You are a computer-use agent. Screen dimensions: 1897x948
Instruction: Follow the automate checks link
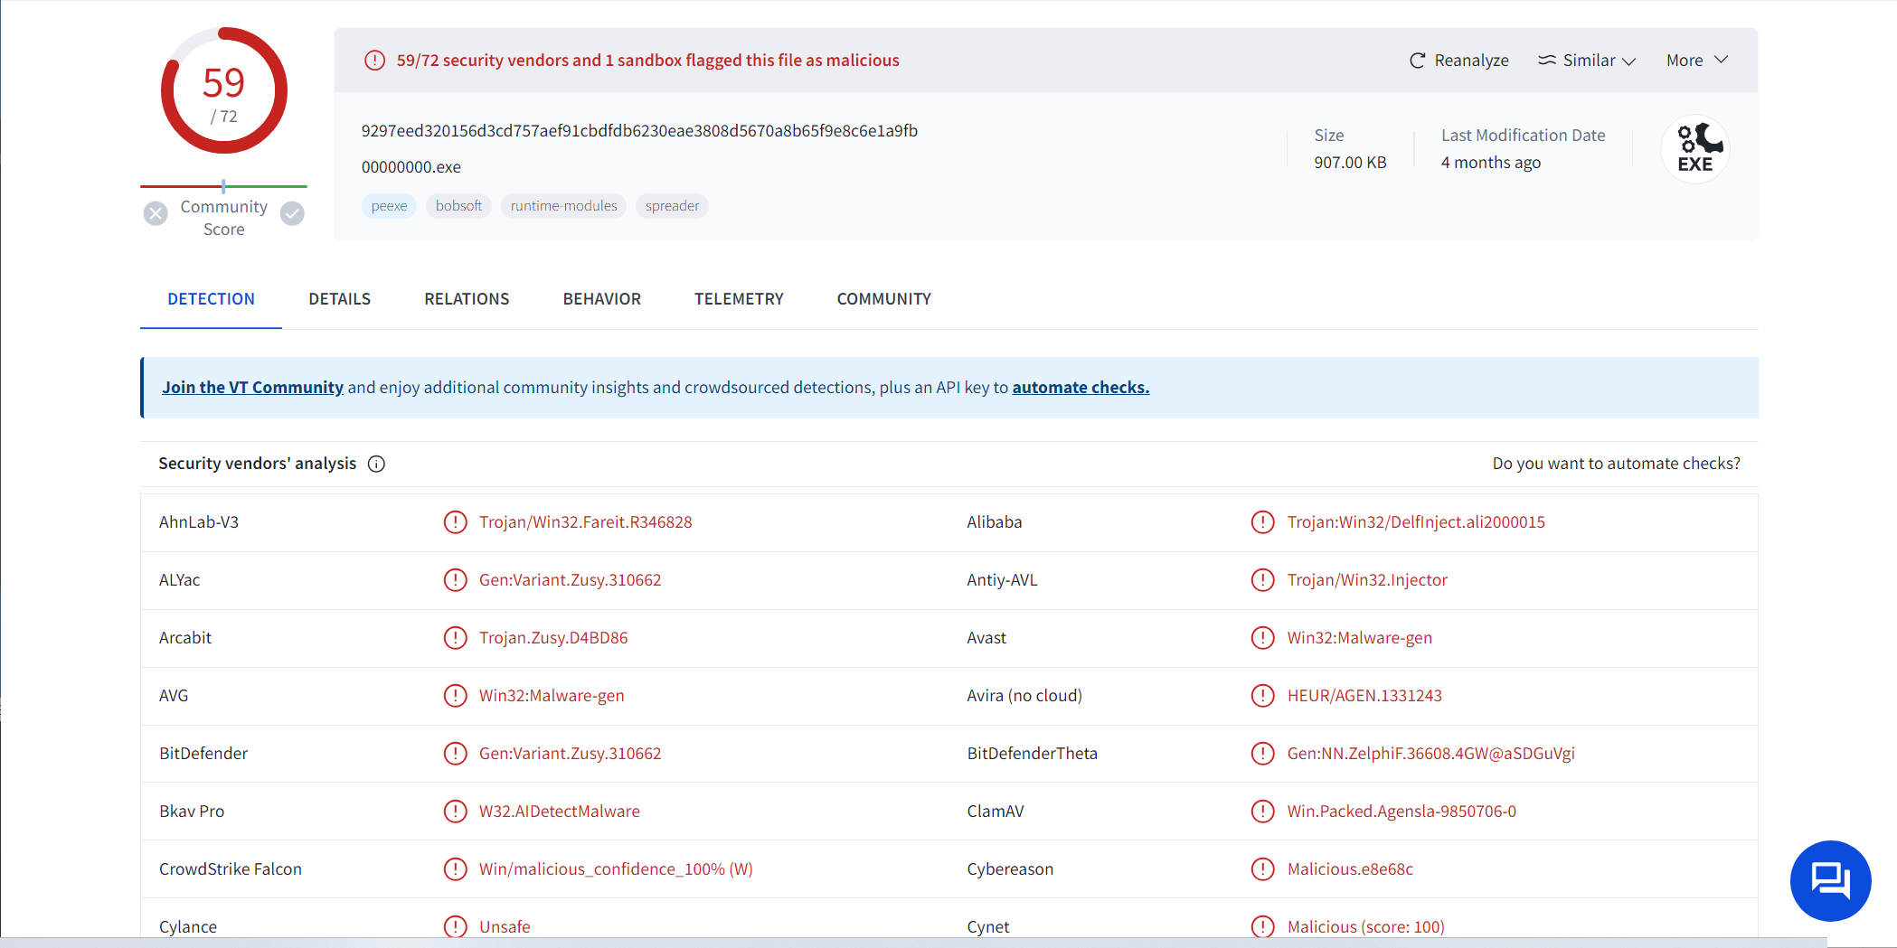pyautogui.click(x=1081, y=388)
